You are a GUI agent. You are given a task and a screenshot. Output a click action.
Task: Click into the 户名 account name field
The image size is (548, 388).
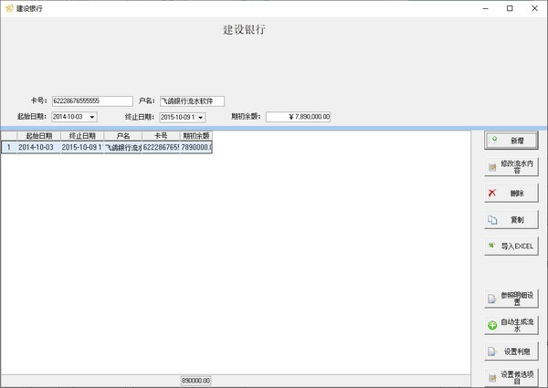pyautogui.click(x=192, y=101)
